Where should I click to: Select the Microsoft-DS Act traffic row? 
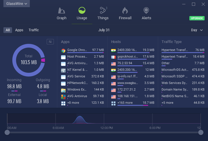click(183, 70)
